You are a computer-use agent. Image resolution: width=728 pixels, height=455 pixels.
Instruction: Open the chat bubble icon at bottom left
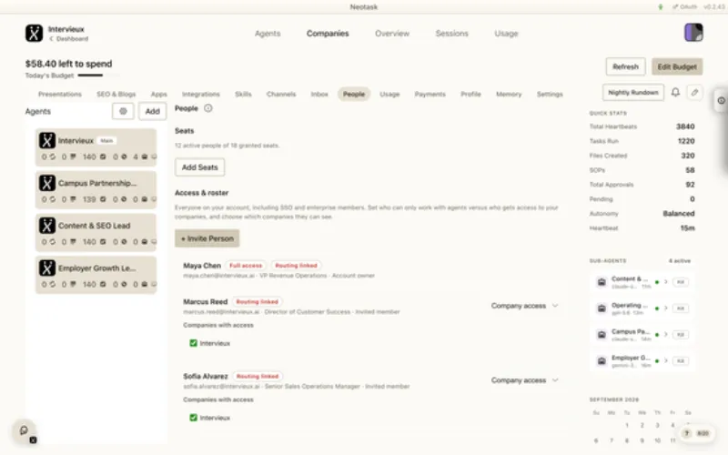(25, 430)
